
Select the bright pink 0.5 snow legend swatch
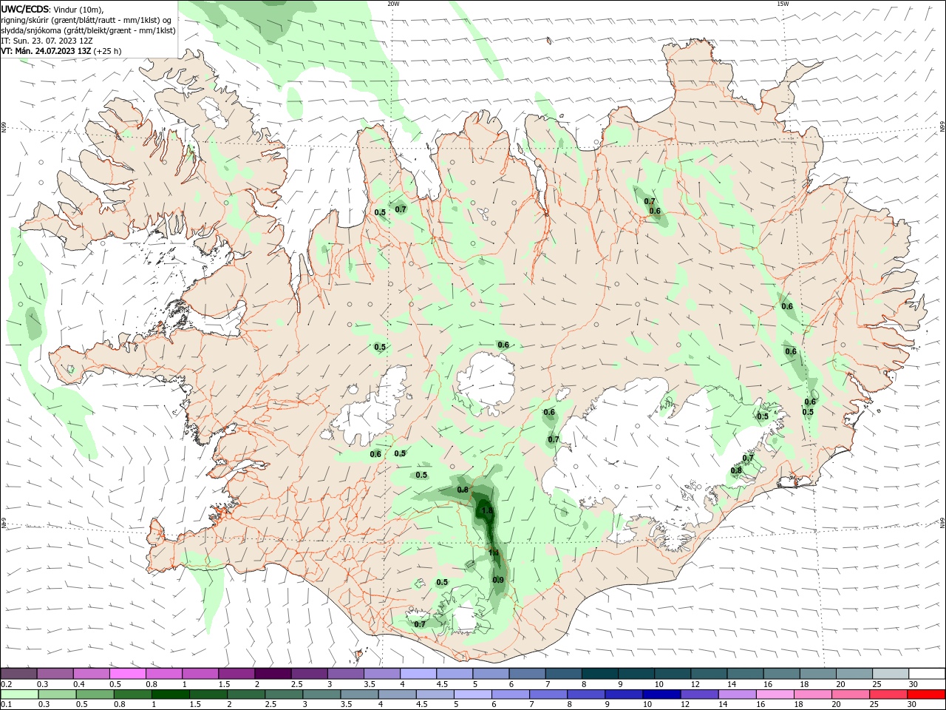pyautogui.click(x=127, y=674)
